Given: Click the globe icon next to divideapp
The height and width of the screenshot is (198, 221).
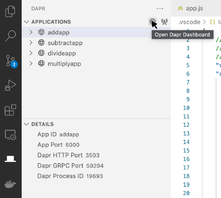Looking at the screenshot, I should click(41, 53).
